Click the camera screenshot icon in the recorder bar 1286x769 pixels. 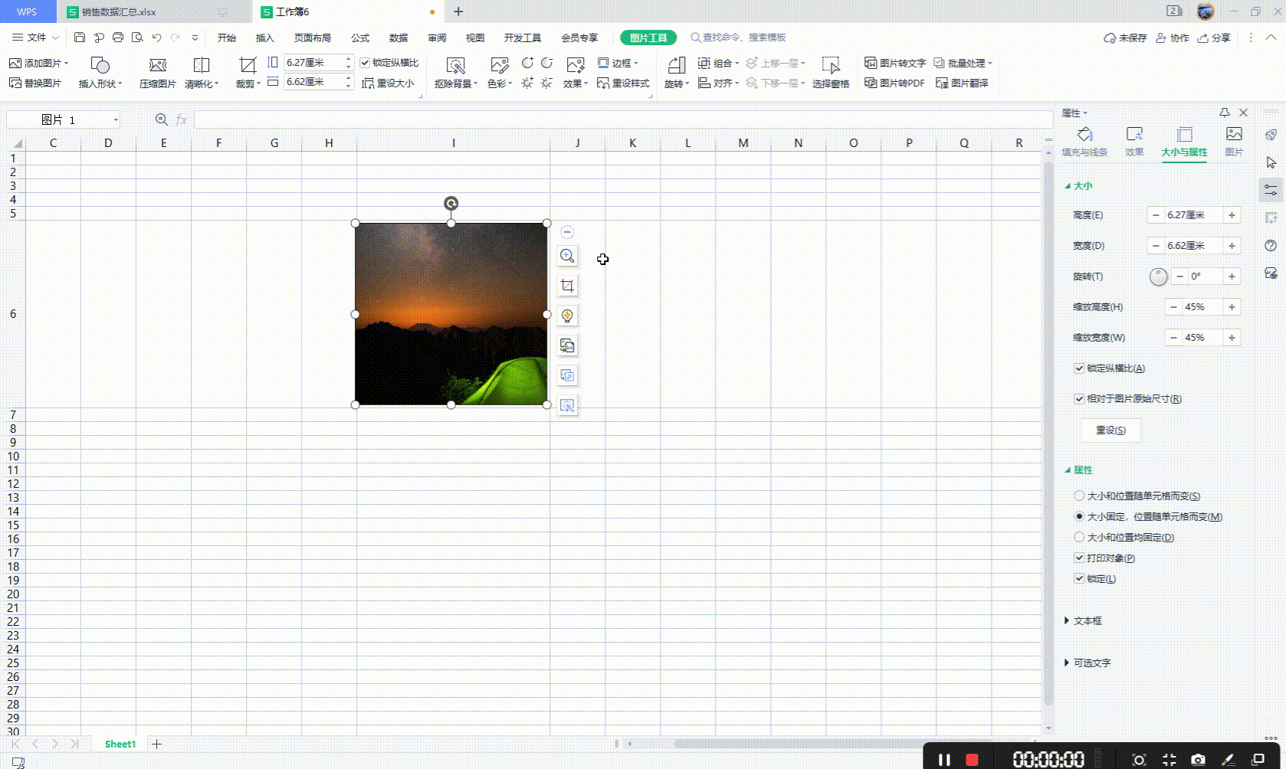1198,759
